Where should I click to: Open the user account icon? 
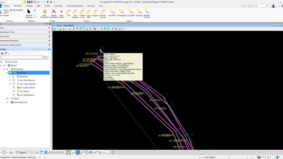tap(273, 6)
